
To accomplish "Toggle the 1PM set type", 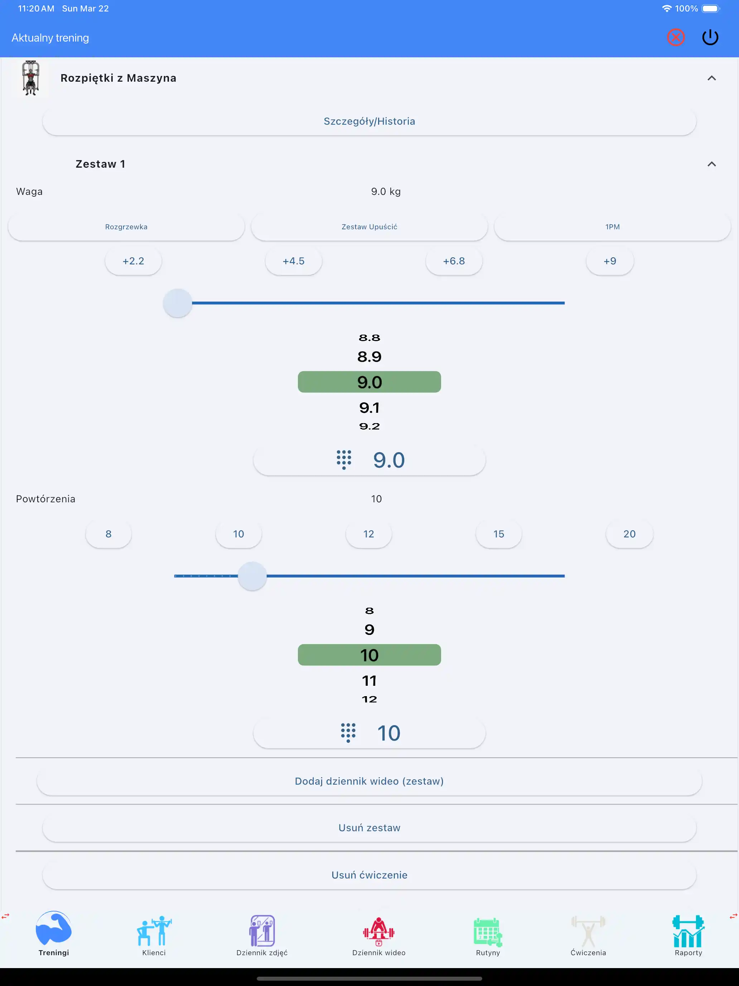I will 612,227.
